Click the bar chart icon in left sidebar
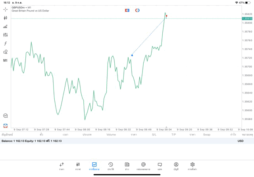 pyautogui.click(x=6, y=27)
